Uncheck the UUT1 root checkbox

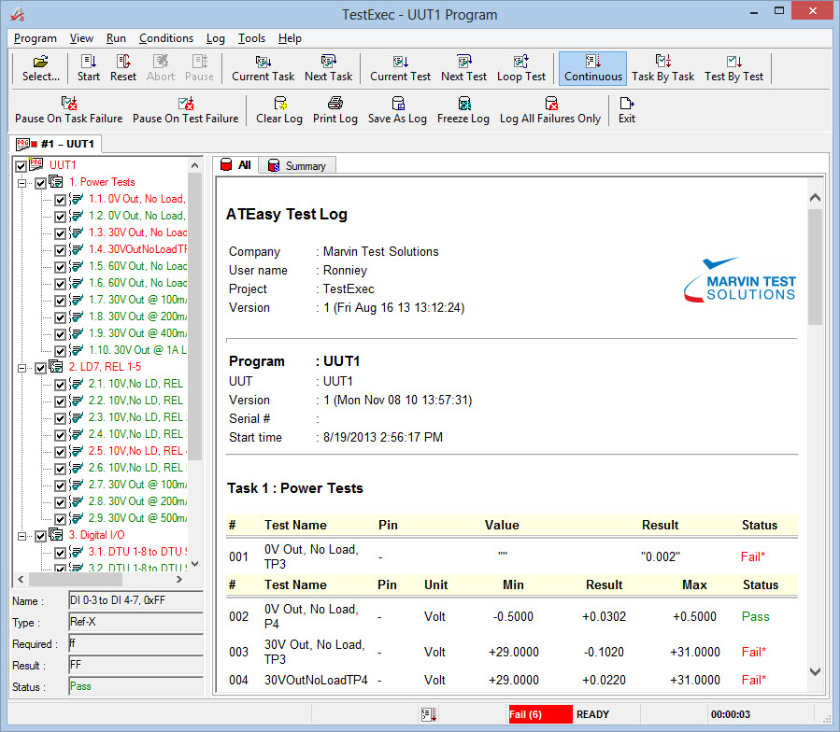click(21, 166)
